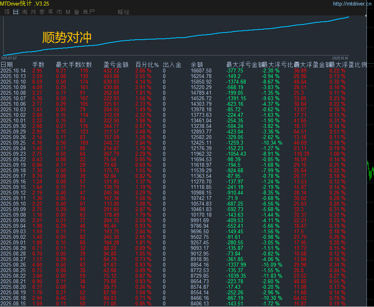374x307 pixels.
Task: Select the 账户 account tab
Action: pos(89,12)
